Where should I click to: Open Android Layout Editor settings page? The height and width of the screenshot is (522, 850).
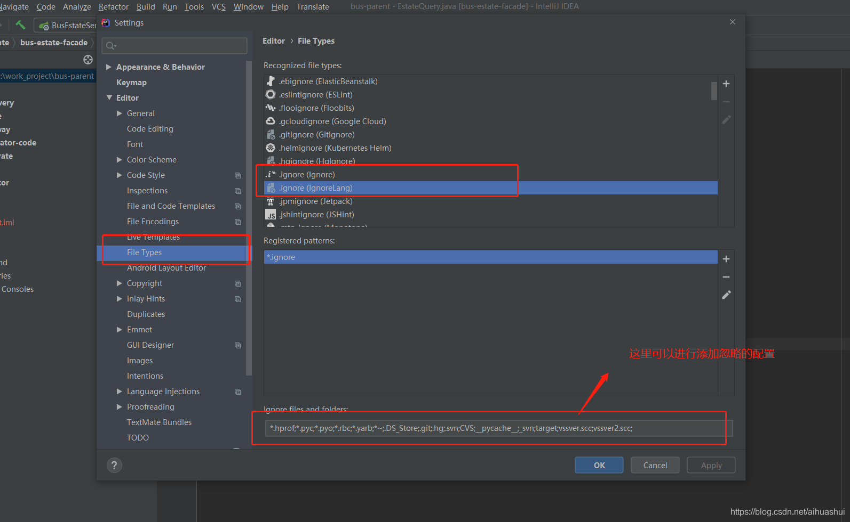tap(166, 267)
